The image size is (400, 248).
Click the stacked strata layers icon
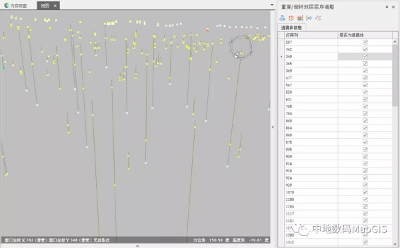[x=300, y=18]
